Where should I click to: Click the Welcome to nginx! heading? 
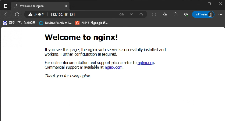pyautogui.click(x=81, y=37)
